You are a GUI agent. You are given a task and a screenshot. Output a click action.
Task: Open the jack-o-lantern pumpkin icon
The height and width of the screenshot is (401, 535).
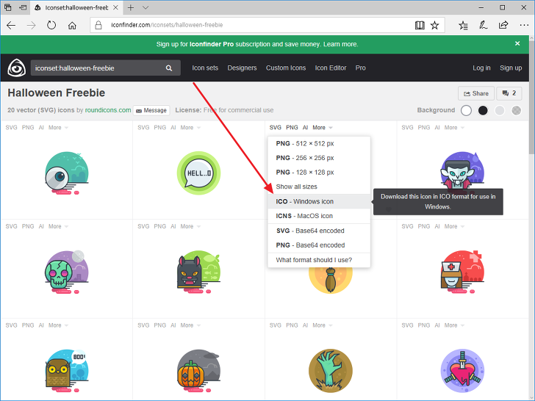click(x=198, y=371)
